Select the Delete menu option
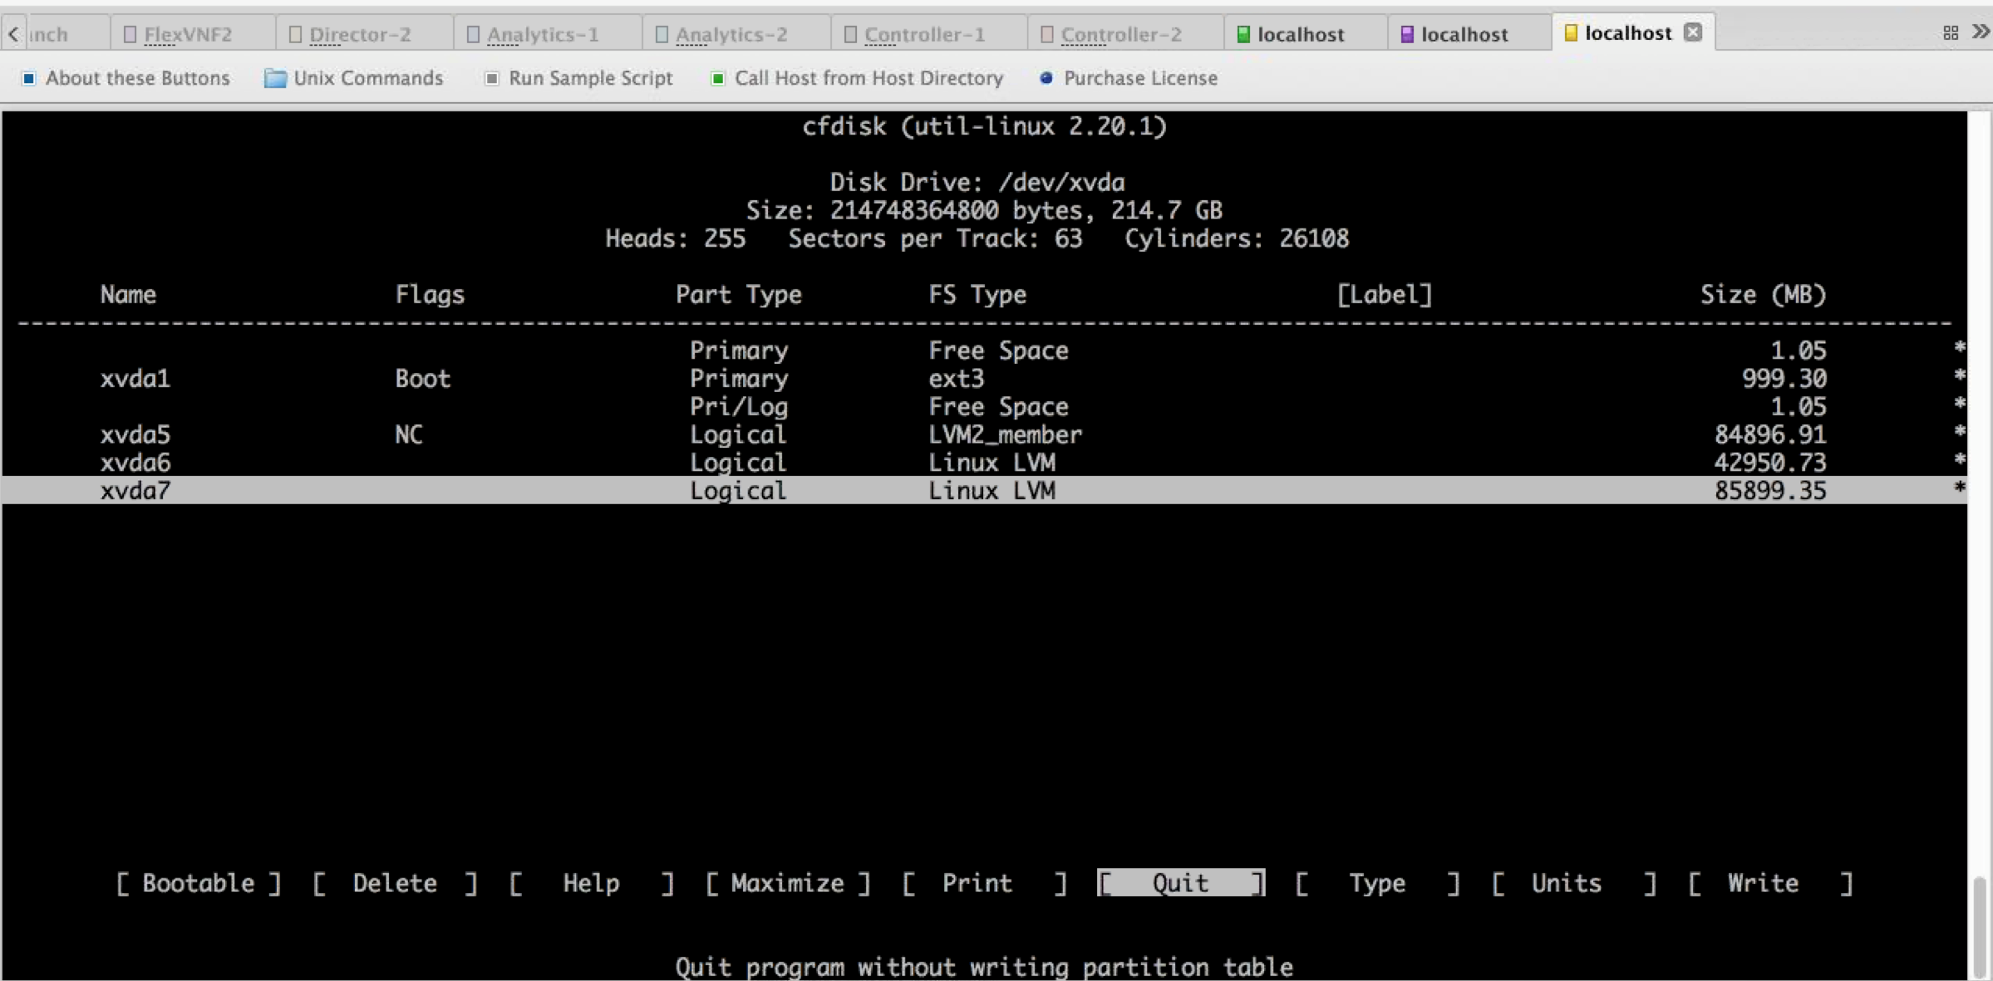The height and width of the screenshot is (981, 1993). pyautogui.click(x=395, y=883)
